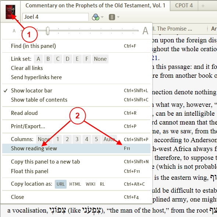Click the text size slider handle
The height and width of the screenshot is (217, 217).
point(47,31)
